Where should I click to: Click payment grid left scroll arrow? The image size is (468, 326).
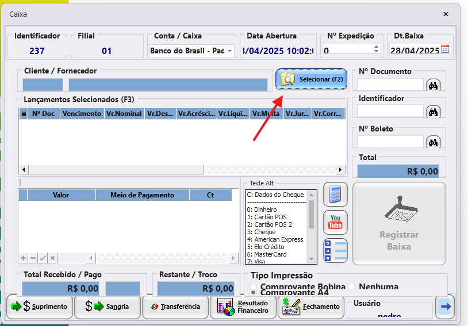91,258
